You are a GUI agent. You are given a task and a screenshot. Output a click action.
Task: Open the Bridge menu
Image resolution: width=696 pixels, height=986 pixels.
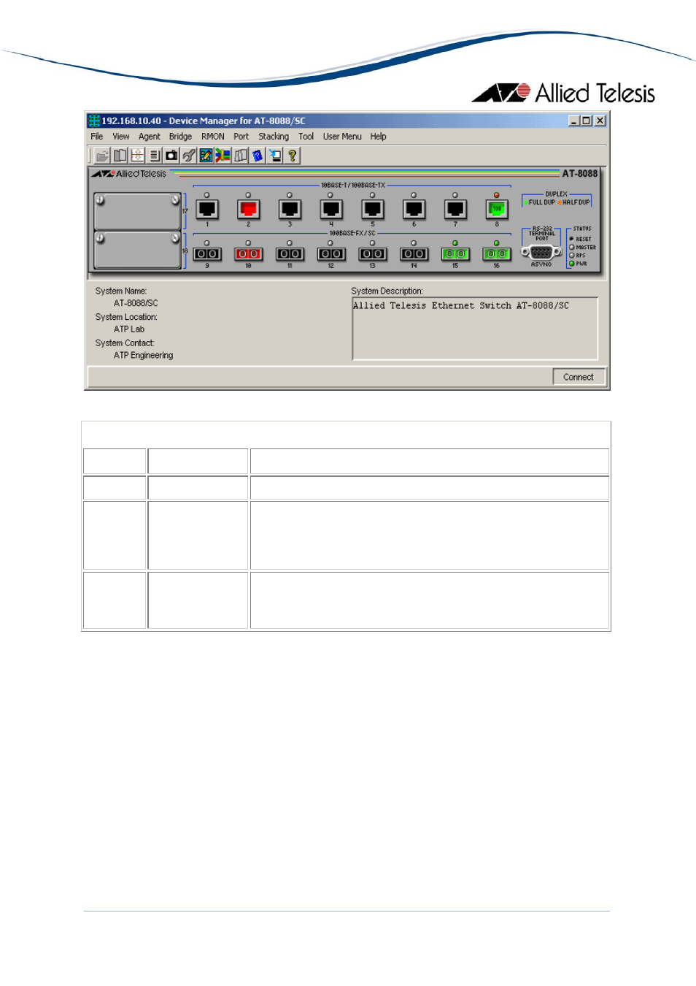click(181, 137)
